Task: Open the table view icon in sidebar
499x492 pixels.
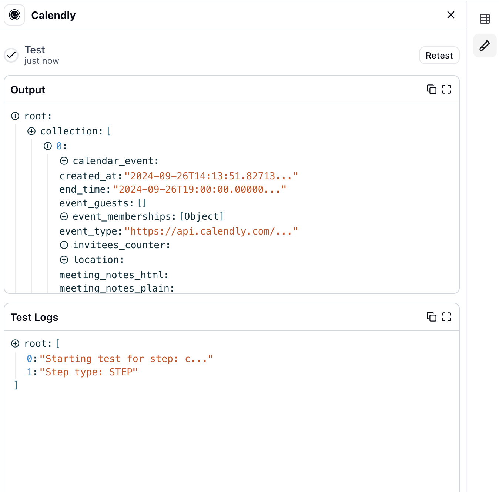Action: click(485, 19)
